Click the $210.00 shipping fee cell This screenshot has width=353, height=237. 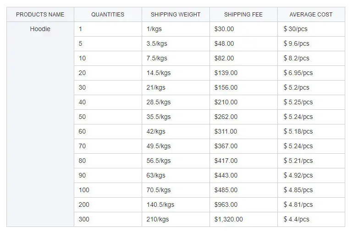(226, 102)
